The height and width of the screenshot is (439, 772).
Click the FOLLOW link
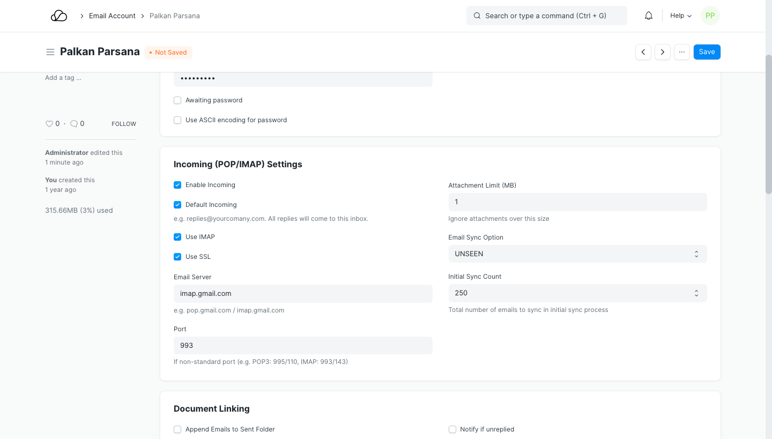pos(124,124)
